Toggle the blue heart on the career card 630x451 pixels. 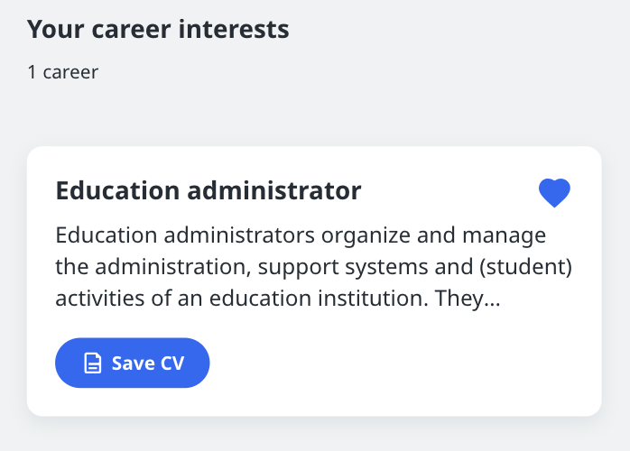click(x=554, y=193)
